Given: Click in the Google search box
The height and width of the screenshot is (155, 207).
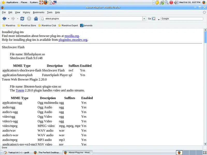Looking at the screenshot, I should click(x=182, y=19).
